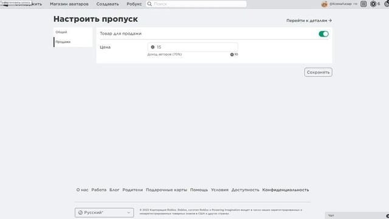Open the @КсенаЛазар profile link
Image resolution: width=389 pixels, height=219 pixels.
(340, 4)
